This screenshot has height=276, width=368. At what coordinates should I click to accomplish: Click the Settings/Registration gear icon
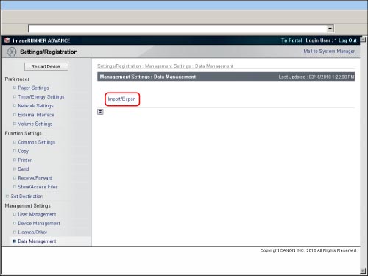(x=11, y=52)
